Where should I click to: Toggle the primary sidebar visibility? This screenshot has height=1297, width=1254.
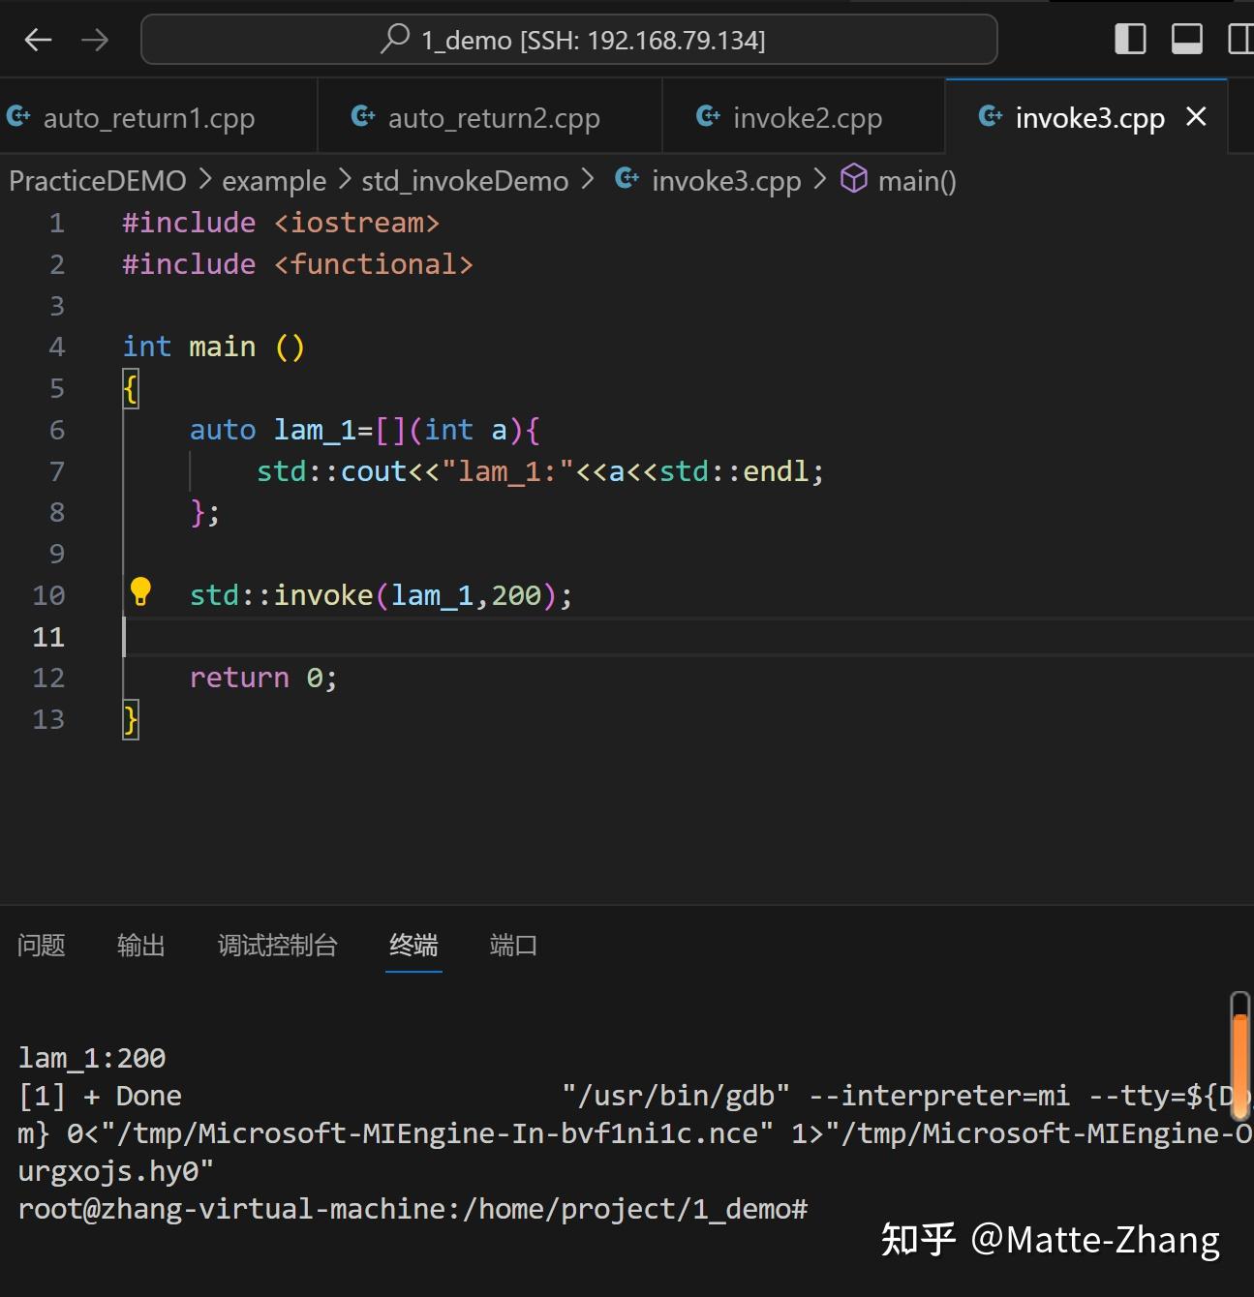(1129, 39)
